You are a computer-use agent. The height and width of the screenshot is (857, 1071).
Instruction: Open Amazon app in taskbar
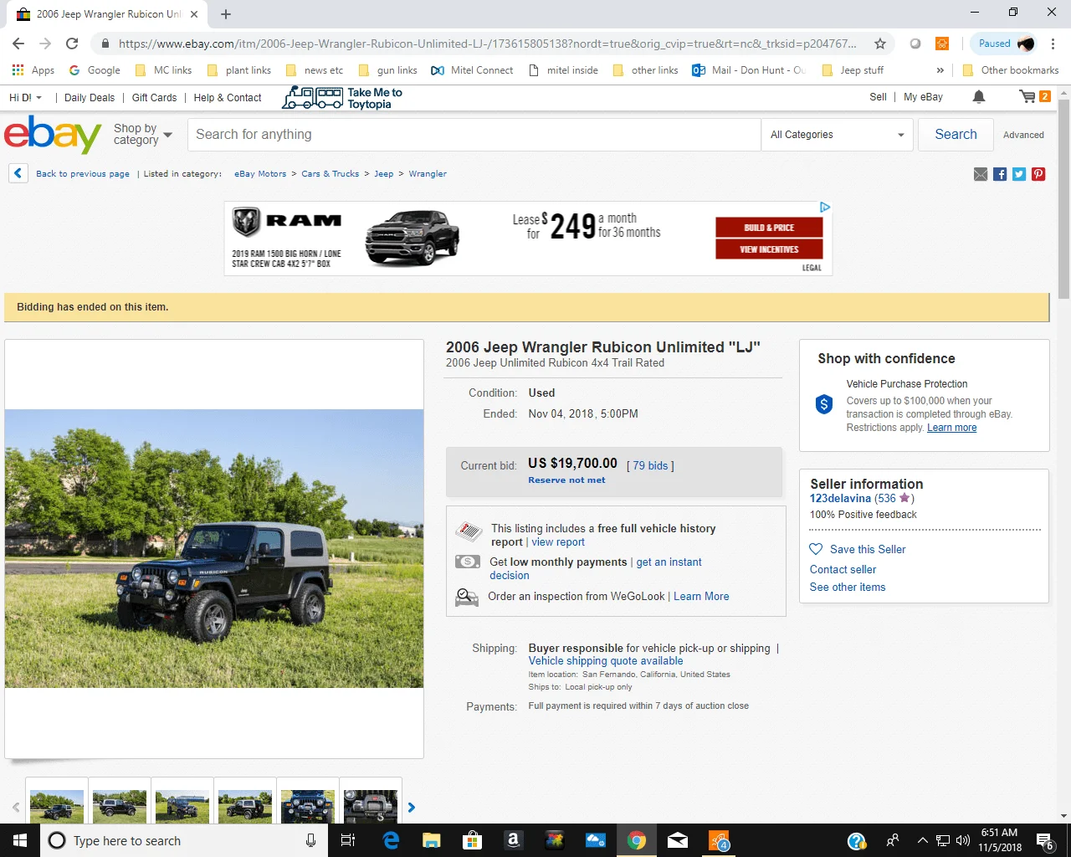coord(514,840)
